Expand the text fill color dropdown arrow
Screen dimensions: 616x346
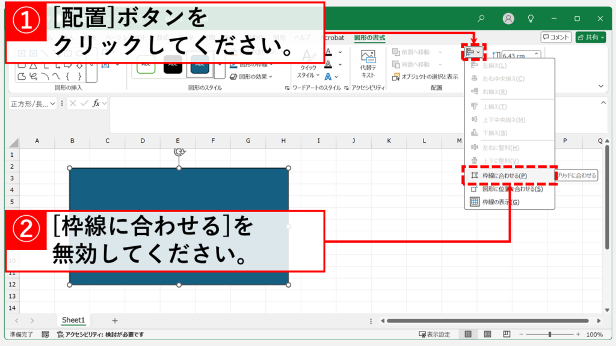click(x=340, y=52)
